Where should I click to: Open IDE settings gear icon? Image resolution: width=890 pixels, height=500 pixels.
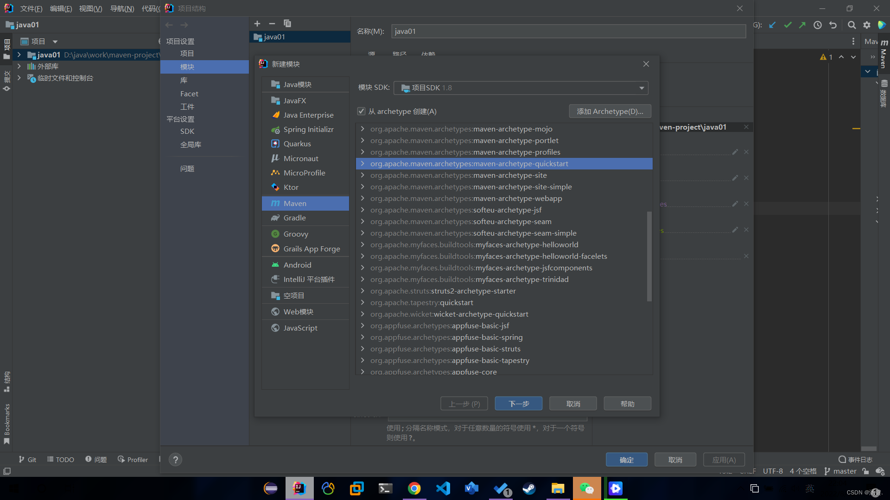(x=866, y=25)
